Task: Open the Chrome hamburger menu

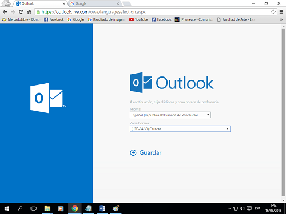Action: [281, 12]
